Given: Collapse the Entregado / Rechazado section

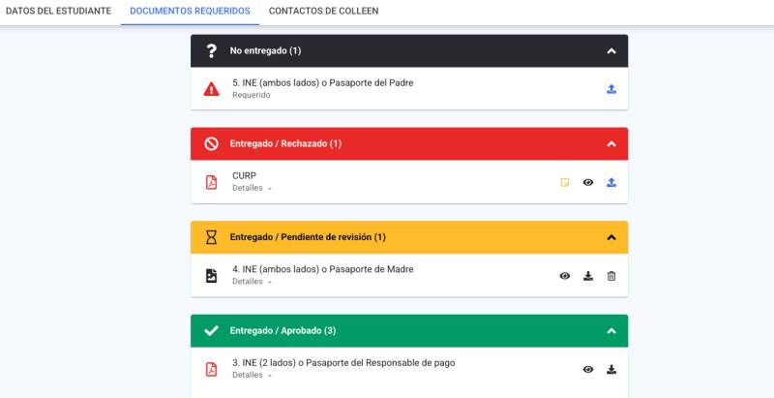Looking at the screenshot, I should click(x=611, y=143).
